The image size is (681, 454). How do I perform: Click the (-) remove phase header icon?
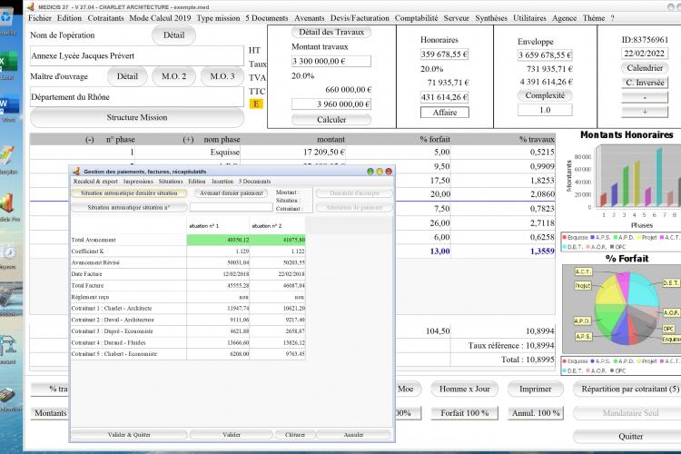pyautogui.click(x=90, y=140)
